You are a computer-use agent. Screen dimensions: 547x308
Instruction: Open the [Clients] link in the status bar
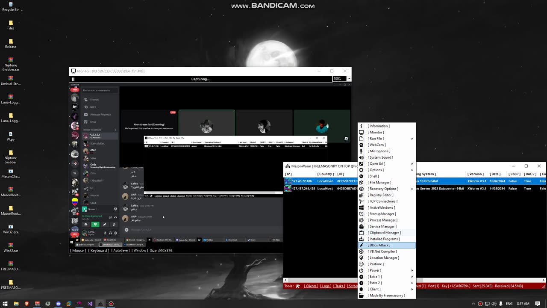[x=311, y=286]
